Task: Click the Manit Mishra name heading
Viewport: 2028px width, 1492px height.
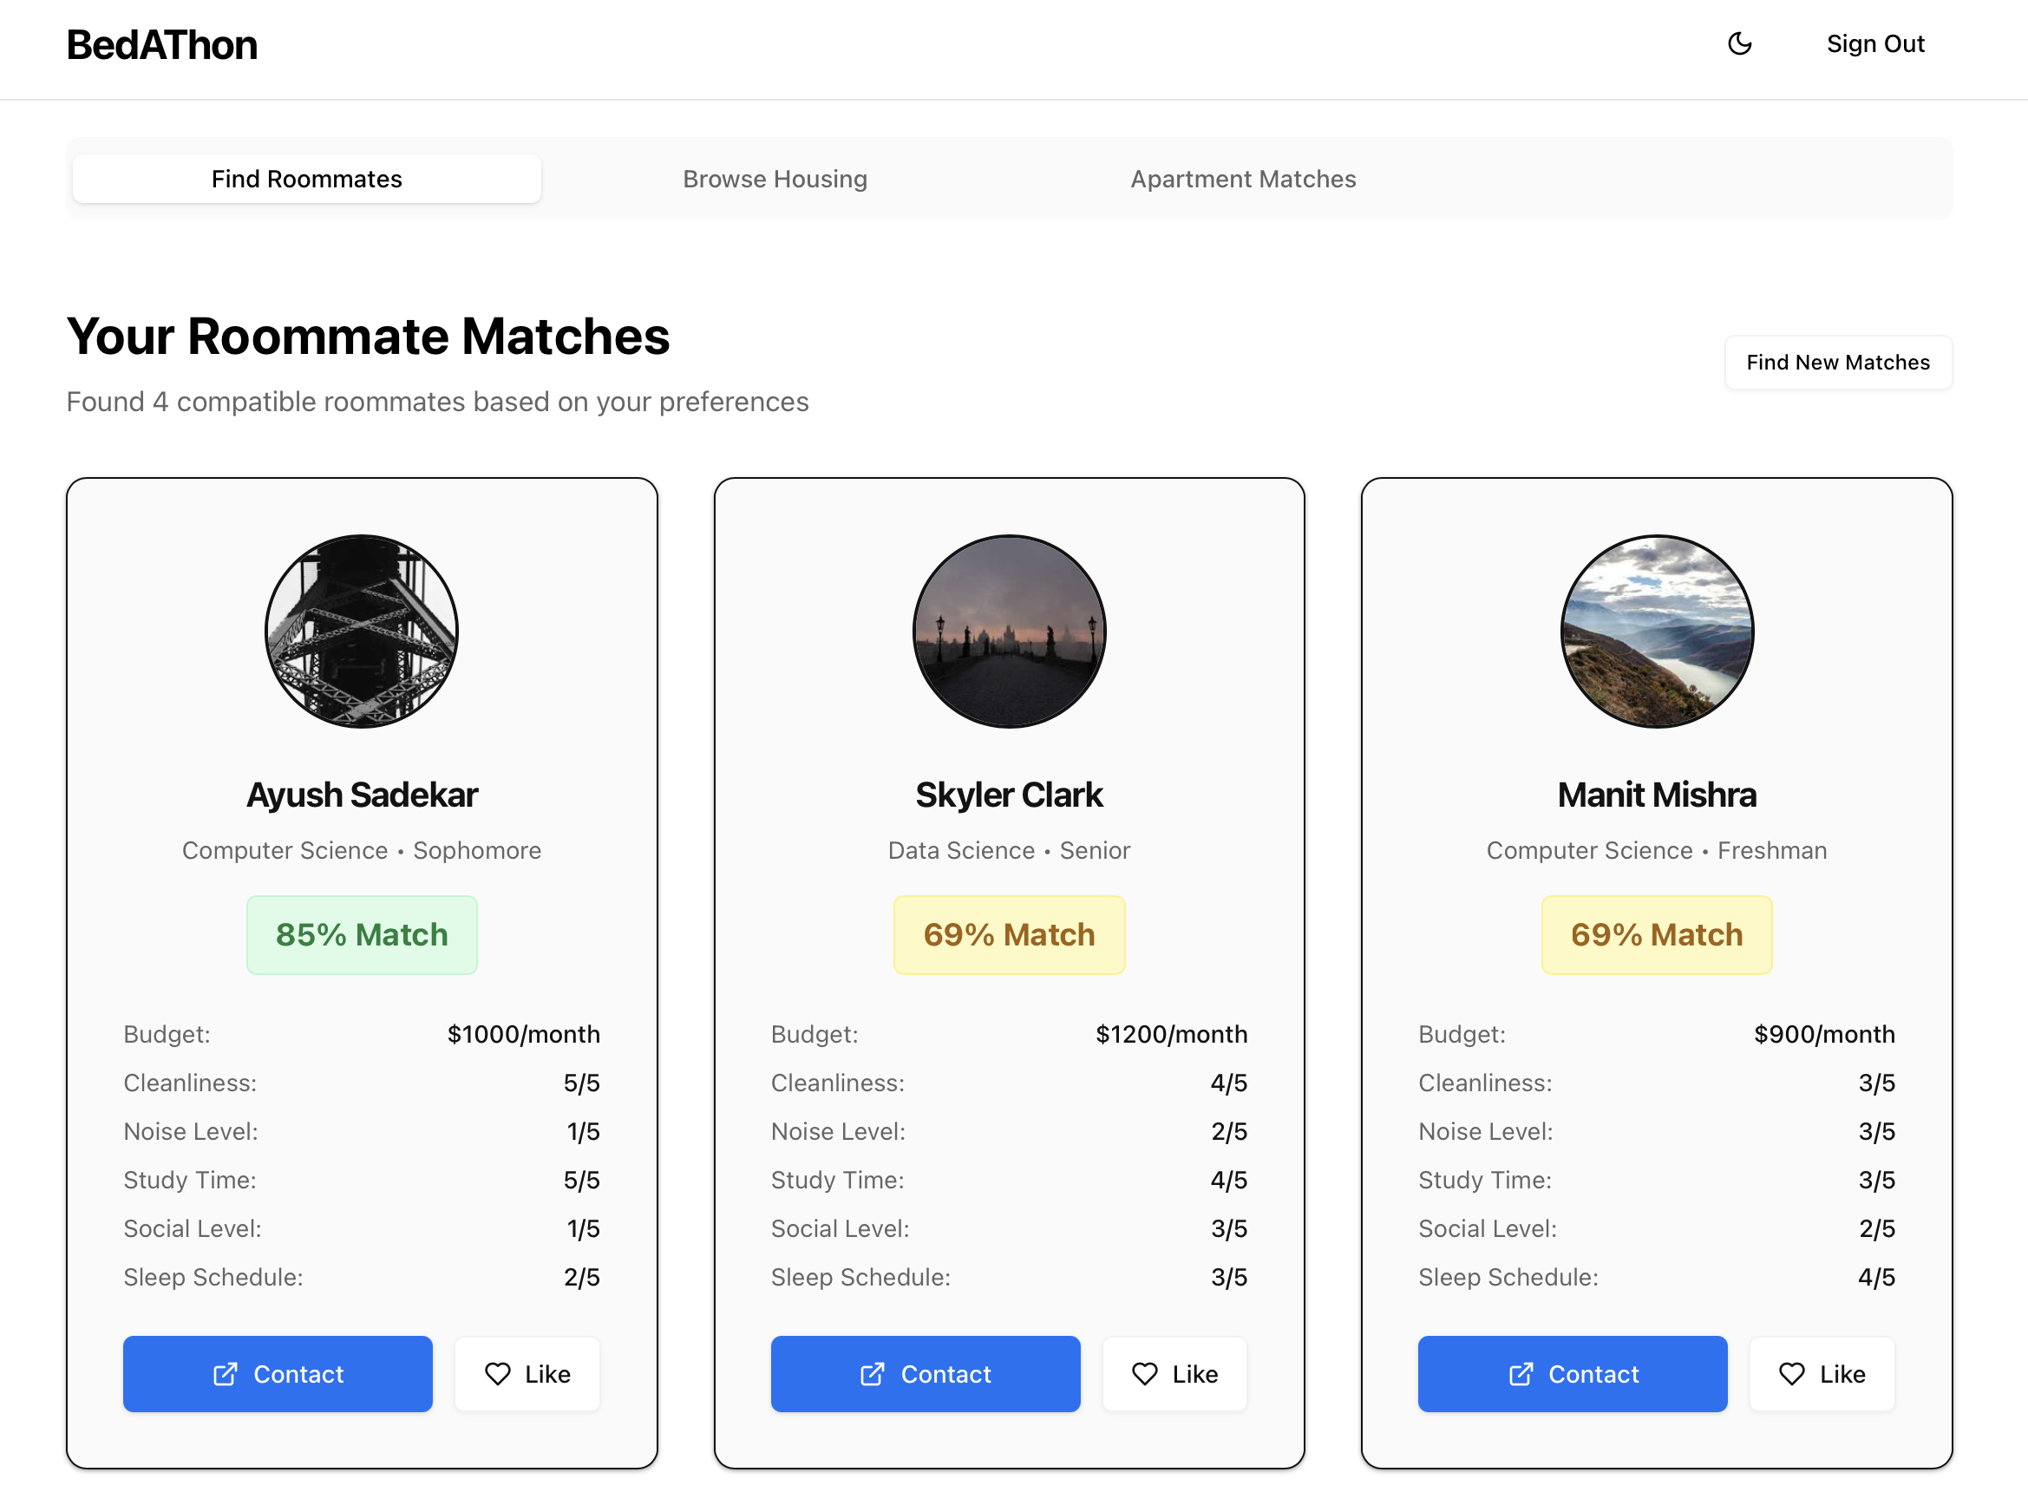Action: pos(1656,795)
